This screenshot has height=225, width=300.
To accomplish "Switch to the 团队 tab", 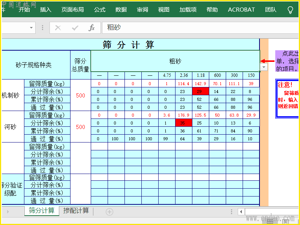I will coord(270,10).
